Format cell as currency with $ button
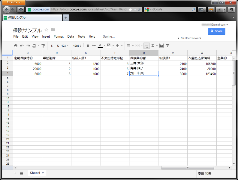Viewport: 238px width, 180px height. [x=52, y=46]
